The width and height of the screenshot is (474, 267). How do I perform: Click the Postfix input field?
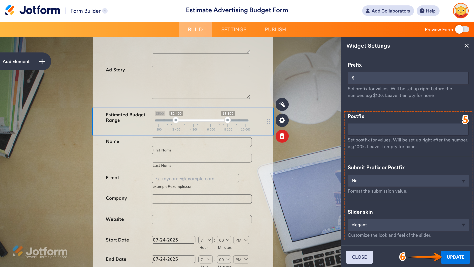point(408,130)
